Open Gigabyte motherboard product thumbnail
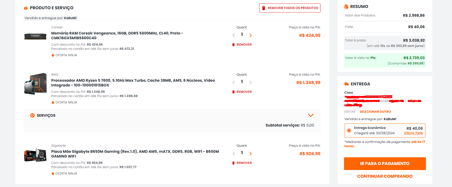 (x=35, y=155)
